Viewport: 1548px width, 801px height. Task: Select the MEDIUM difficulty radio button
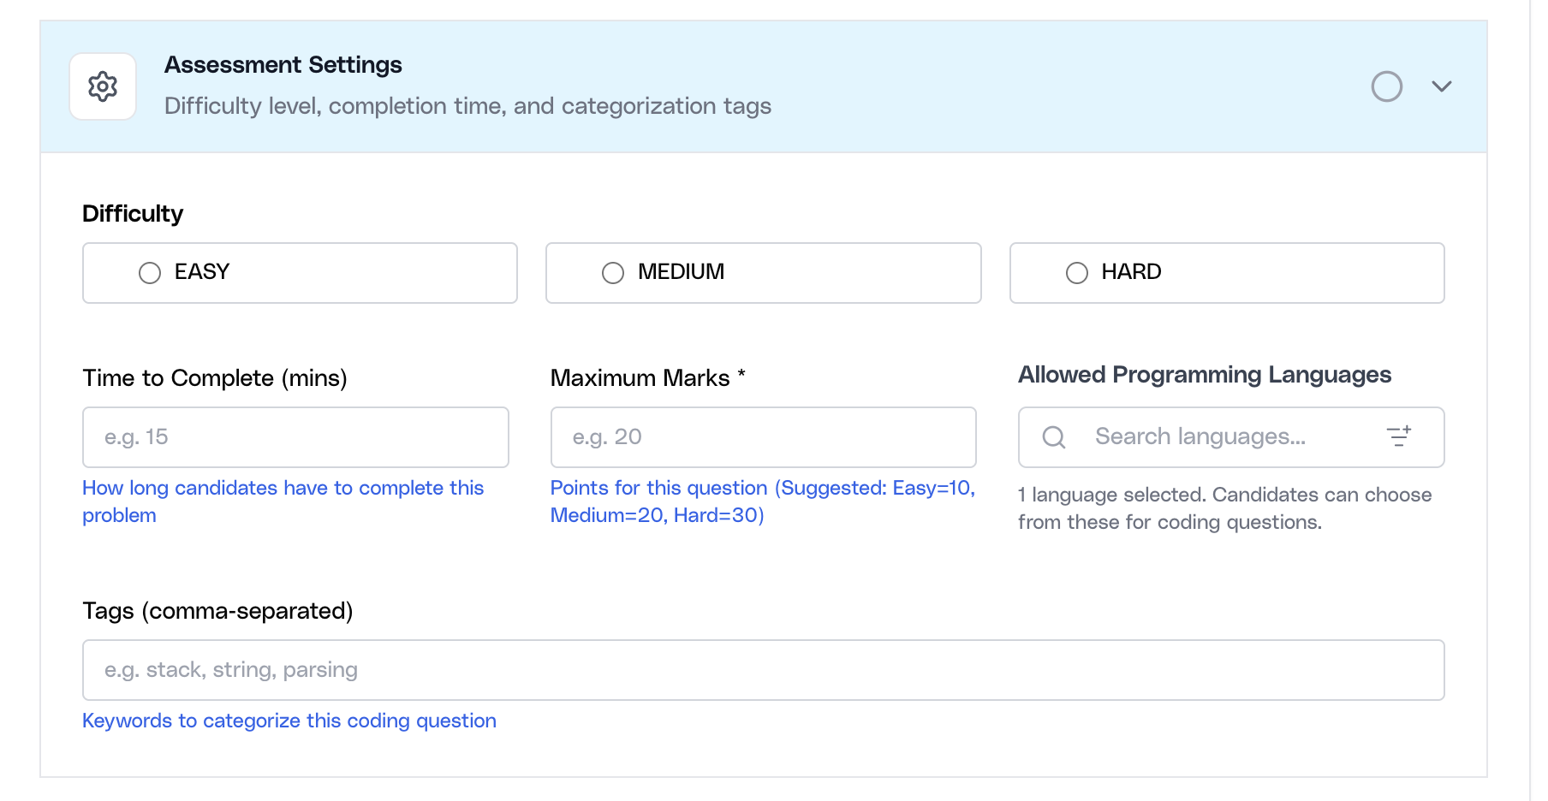click(612, 272)
